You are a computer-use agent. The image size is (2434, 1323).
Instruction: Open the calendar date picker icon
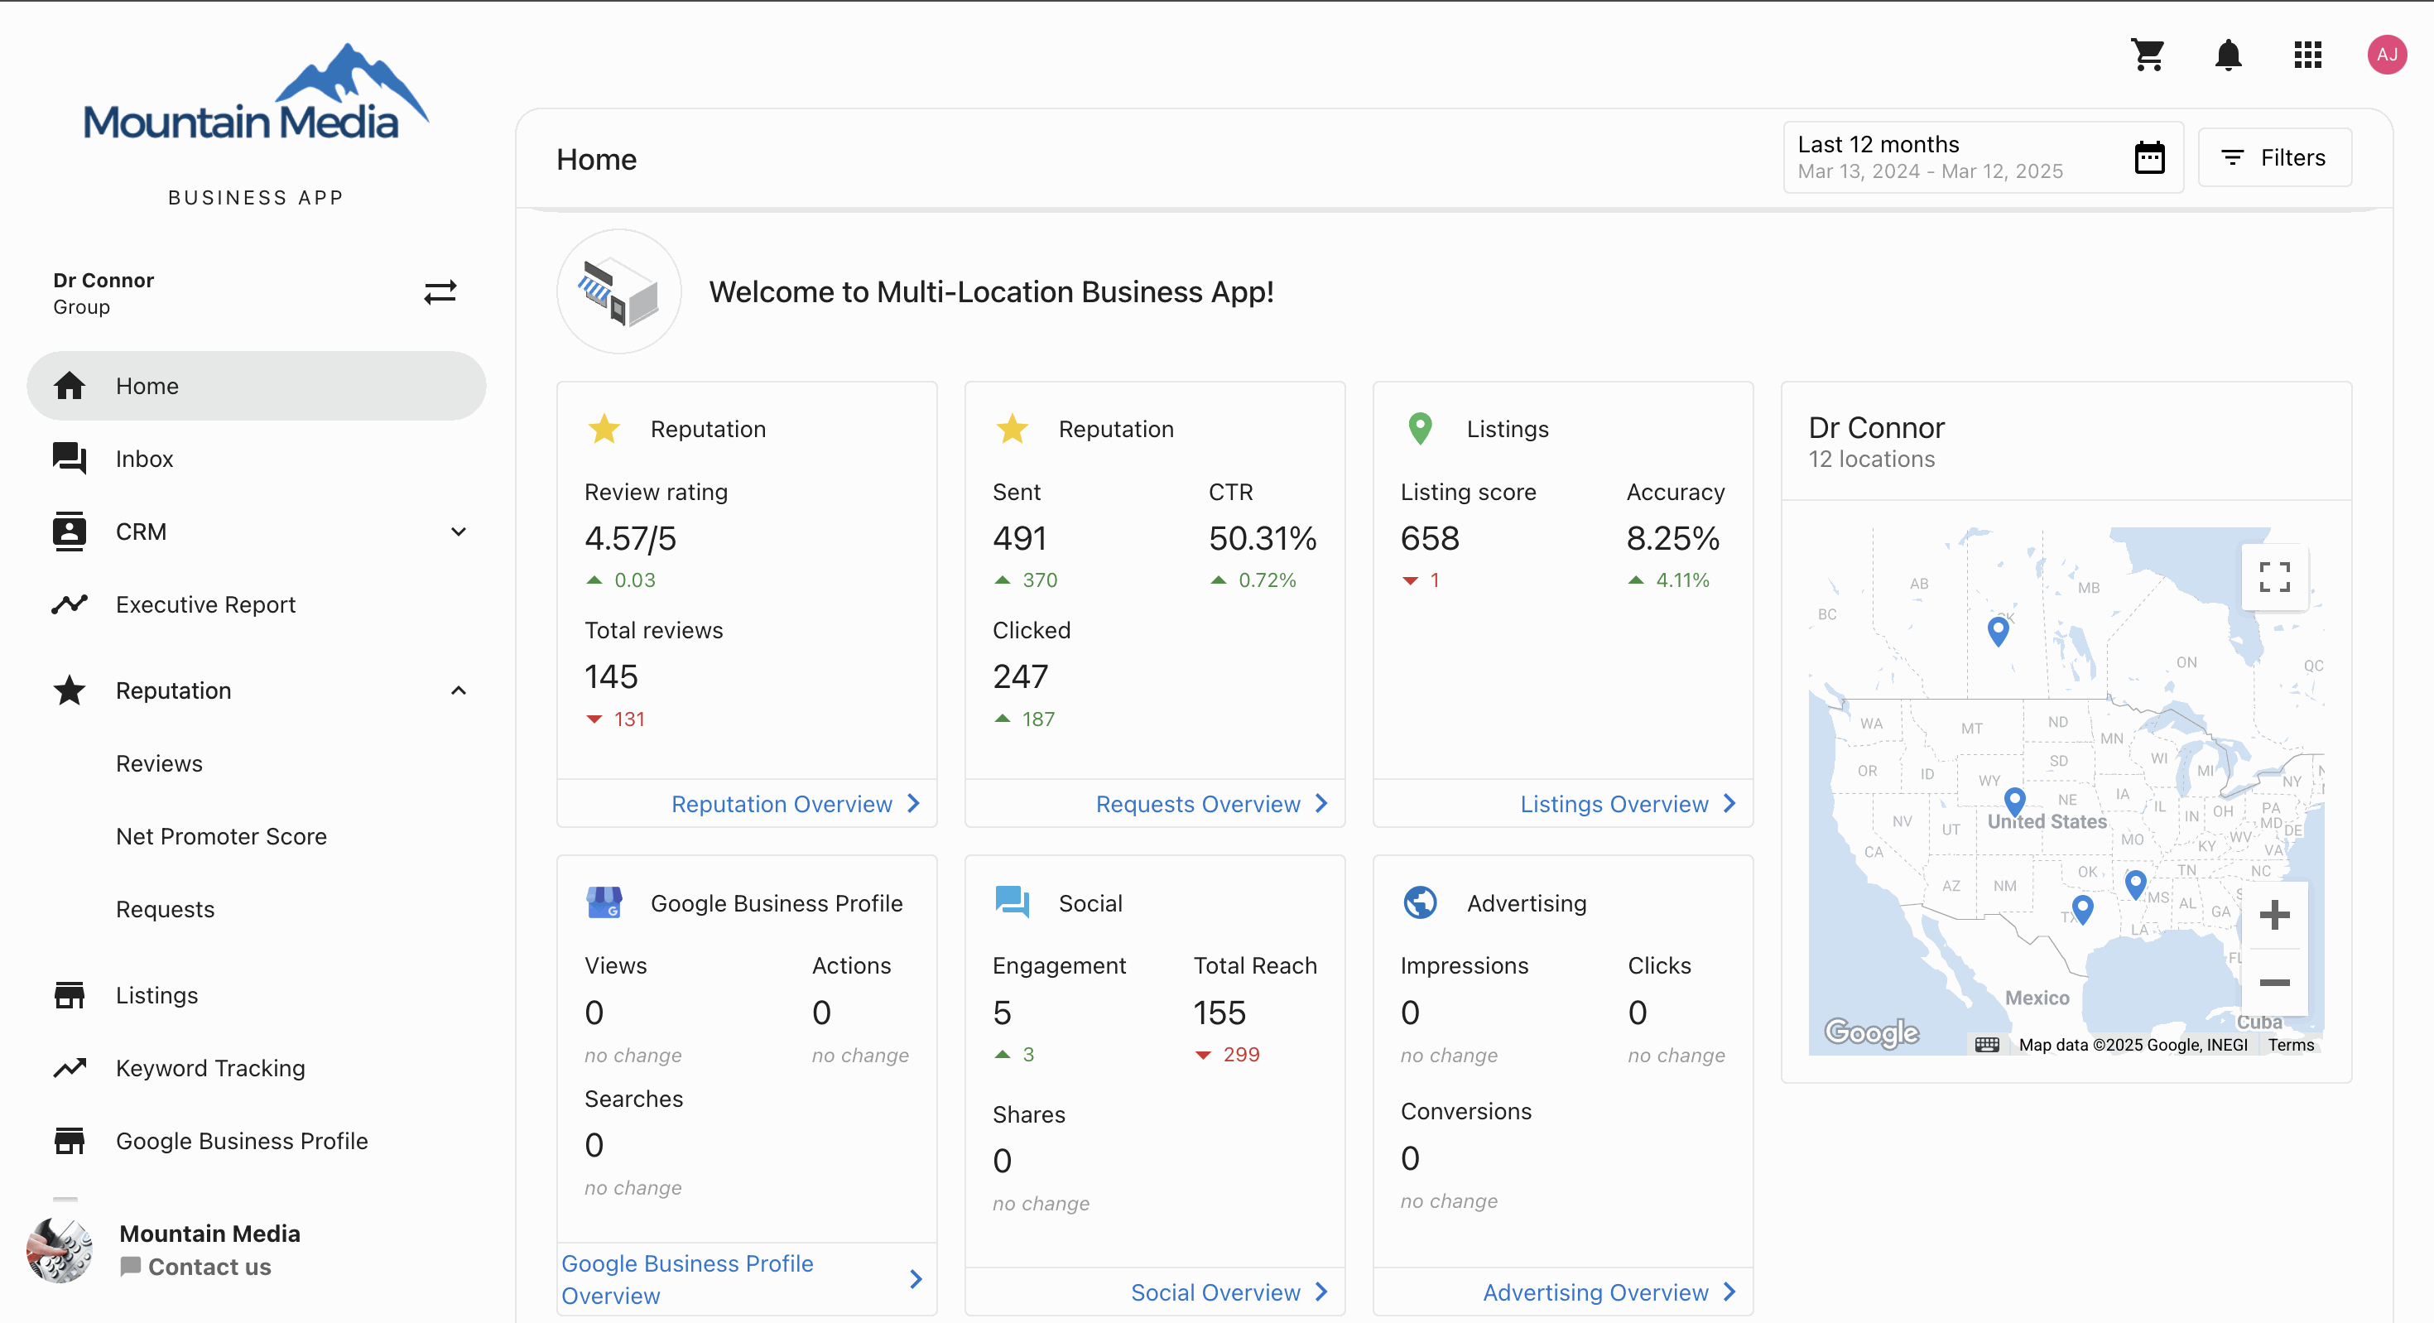[x=2149, y=156]
